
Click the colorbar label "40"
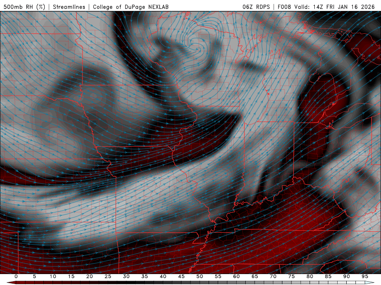tap(163, 276)
